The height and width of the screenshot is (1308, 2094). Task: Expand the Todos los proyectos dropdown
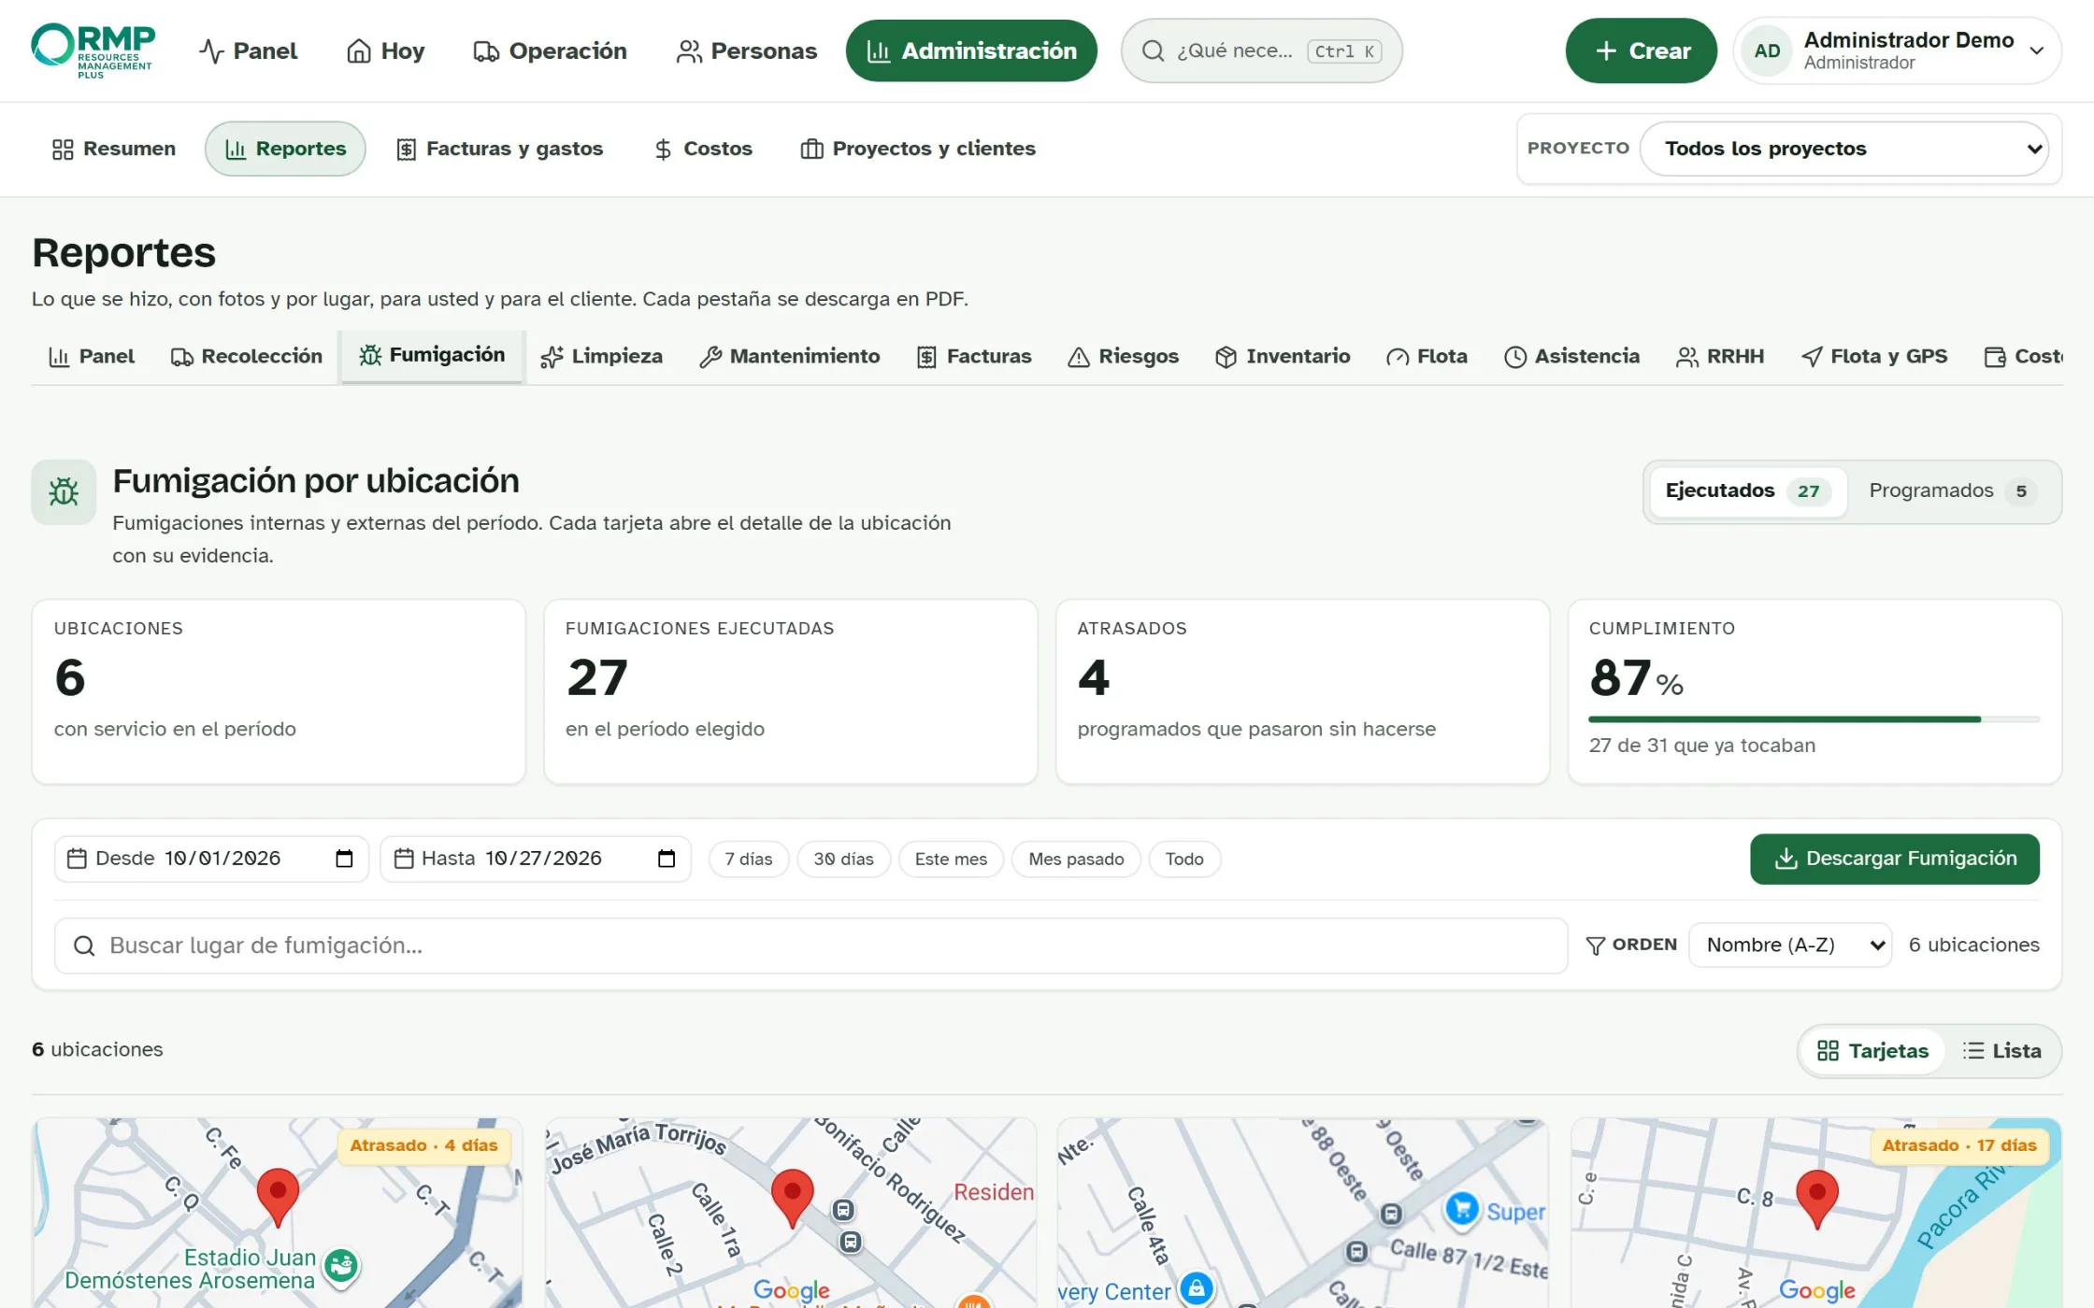(x=1844, y=149)
